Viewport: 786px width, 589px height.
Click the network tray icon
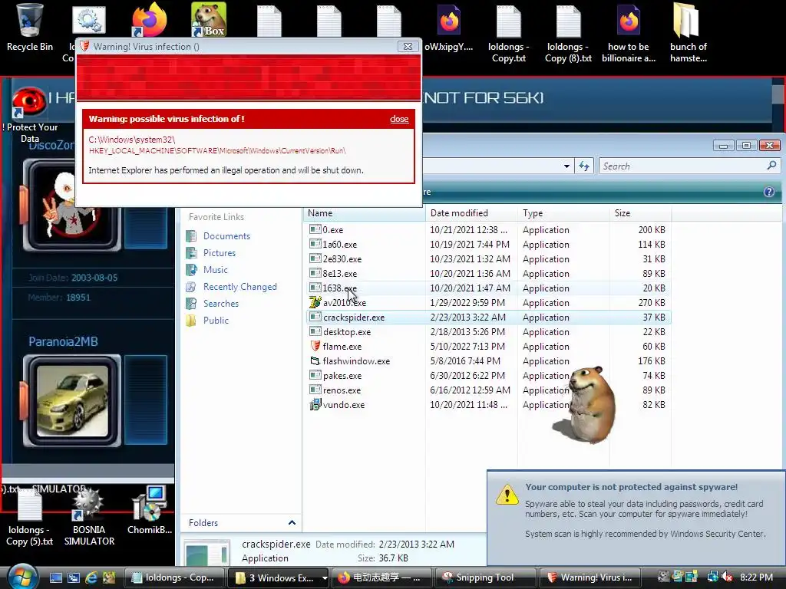[712, 577]
